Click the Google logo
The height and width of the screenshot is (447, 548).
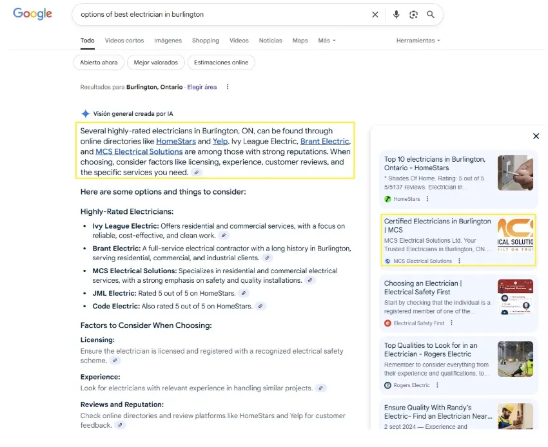click(x=32, y=14)
